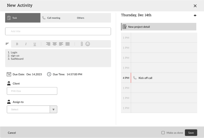Select the Others activity tab
This screenshot has width=204, height=138.
[x=80, y=18]
